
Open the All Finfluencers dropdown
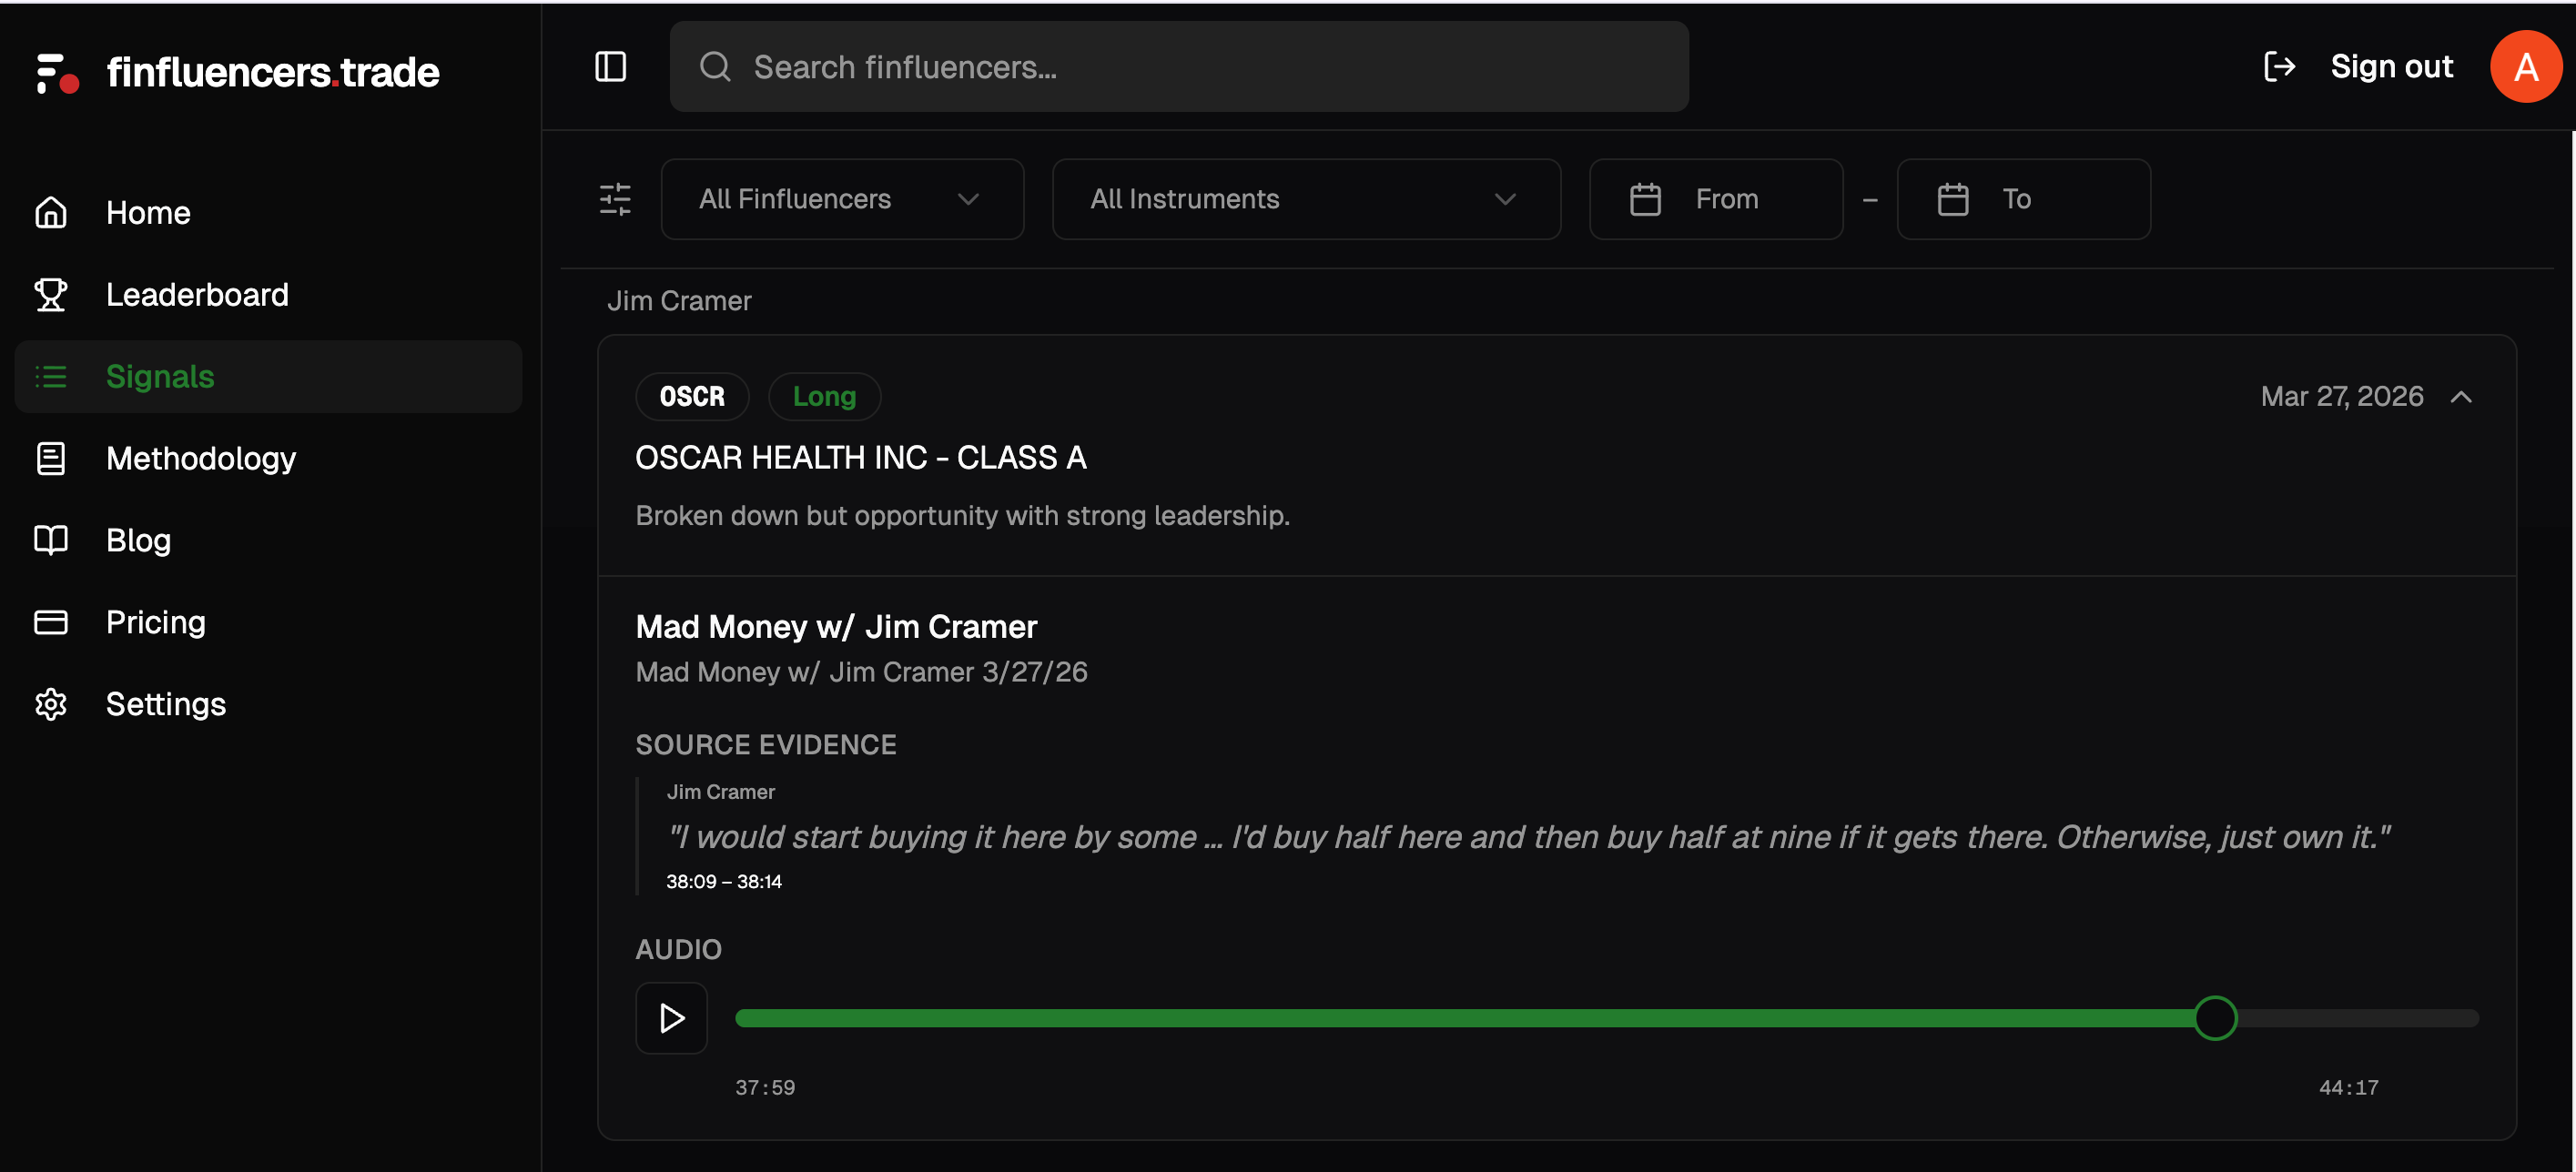842,199
